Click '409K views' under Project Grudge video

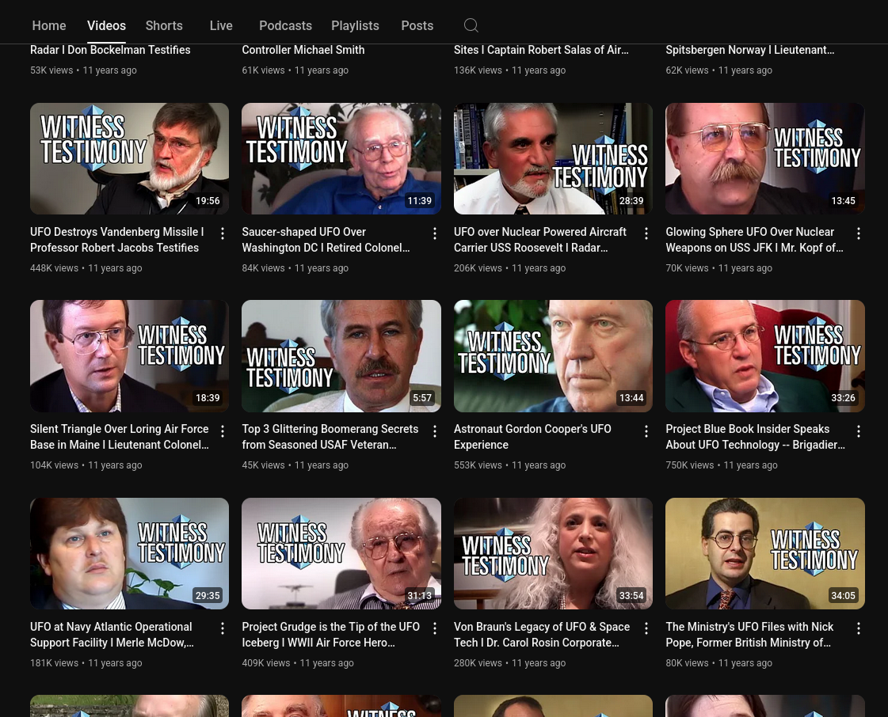click(266, 662)
